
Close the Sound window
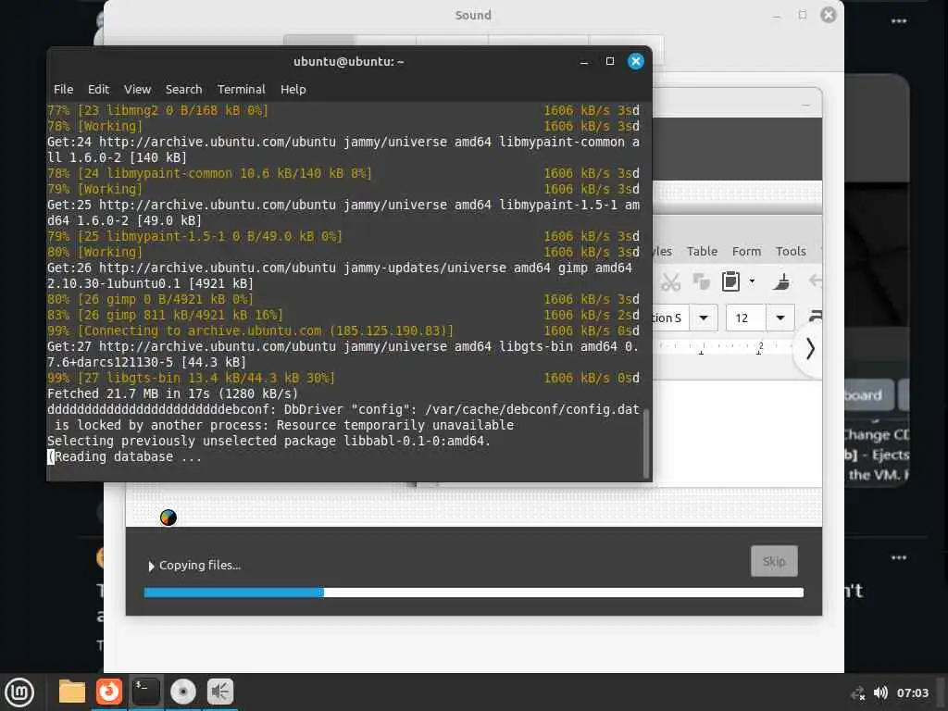click(x=829, y=15)
